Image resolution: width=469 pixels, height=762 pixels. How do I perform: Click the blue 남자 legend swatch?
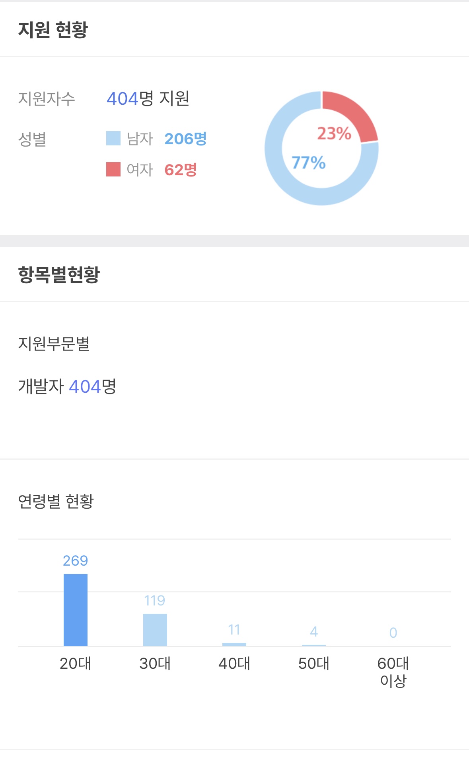[113, 139]
